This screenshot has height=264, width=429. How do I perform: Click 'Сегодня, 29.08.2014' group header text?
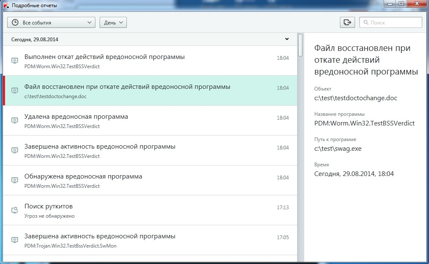(35, 40)
